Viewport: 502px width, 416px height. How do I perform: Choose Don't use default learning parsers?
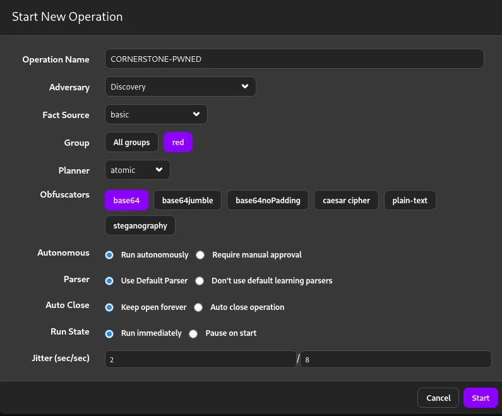click(x=200, y=281)
